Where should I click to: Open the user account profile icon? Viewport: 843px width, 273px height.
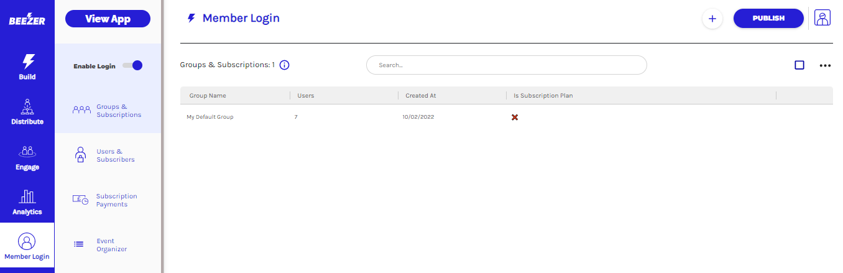(x=822, y=18)
